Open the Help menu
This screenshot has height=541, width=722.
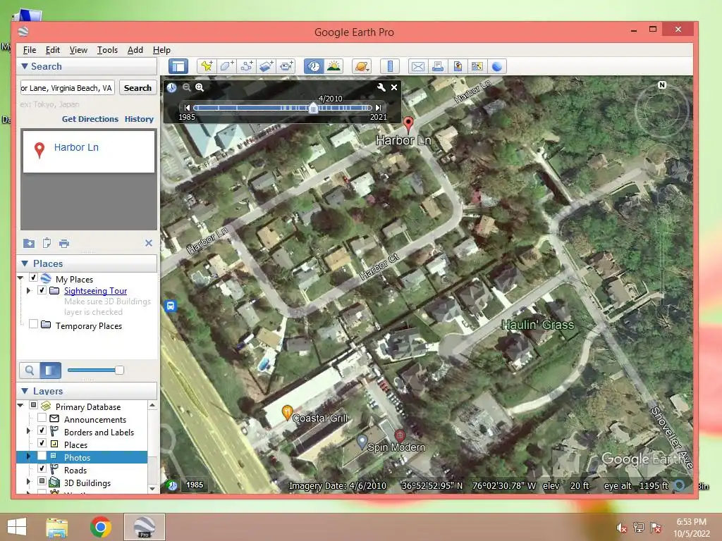161,50
